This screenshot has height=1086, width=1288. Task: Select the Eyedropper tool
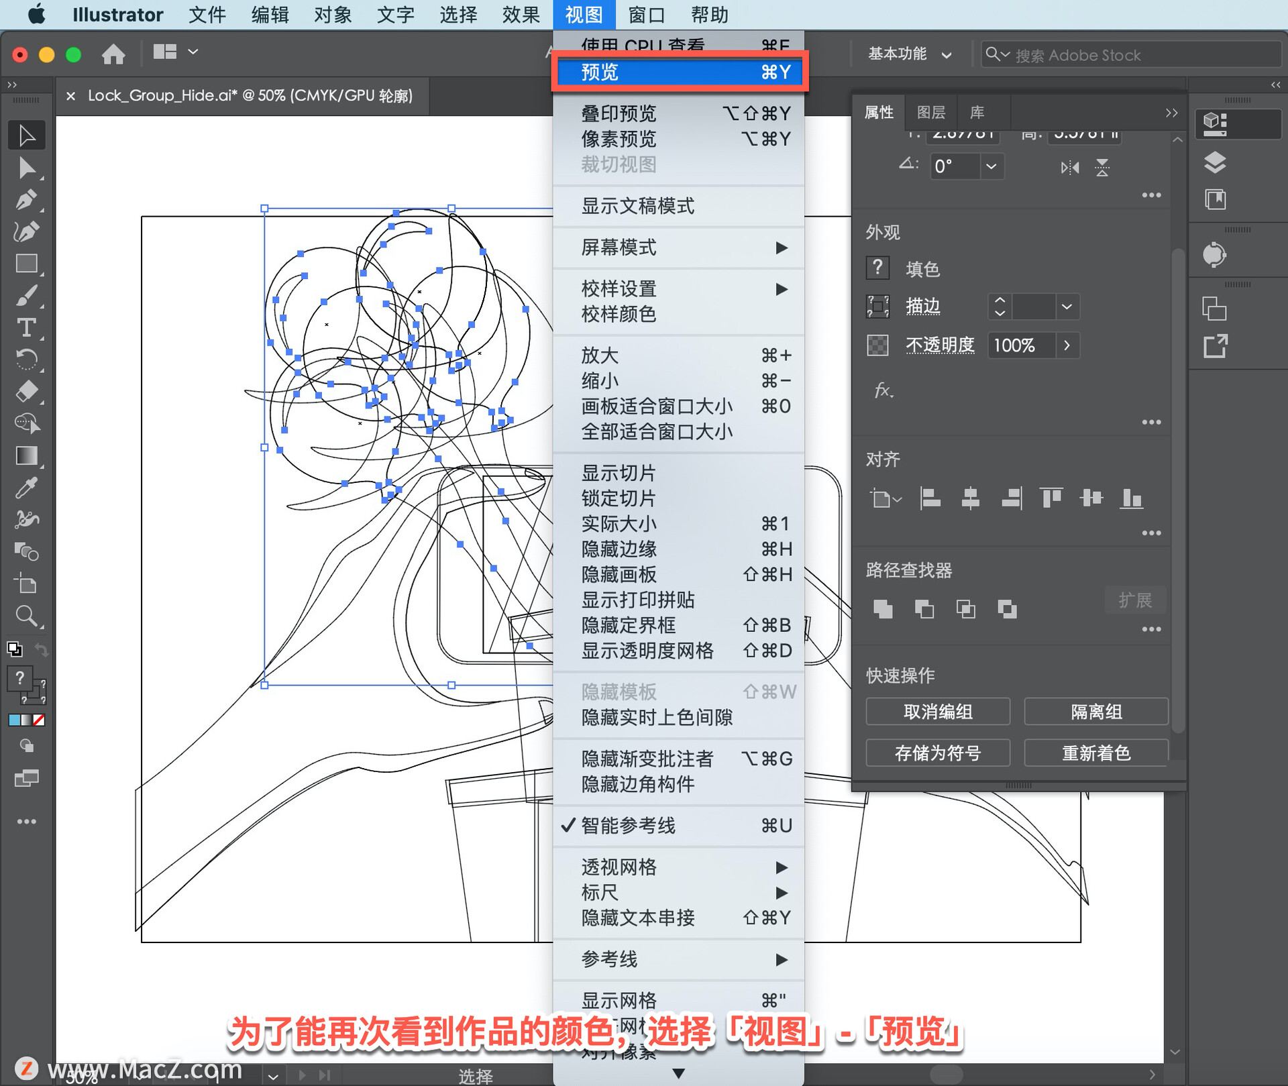[x=27, y=488]
